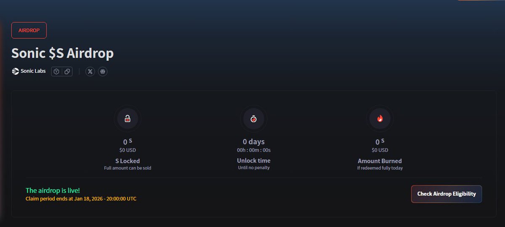Click 'Full amount can be sold' text
Image resolution: width=505 pixels, height=227 pixels.
click(128, 168)
